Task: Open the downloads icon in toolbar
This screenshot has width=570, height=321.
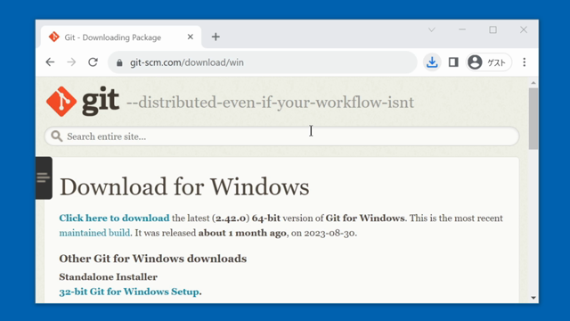Action: 432,62
